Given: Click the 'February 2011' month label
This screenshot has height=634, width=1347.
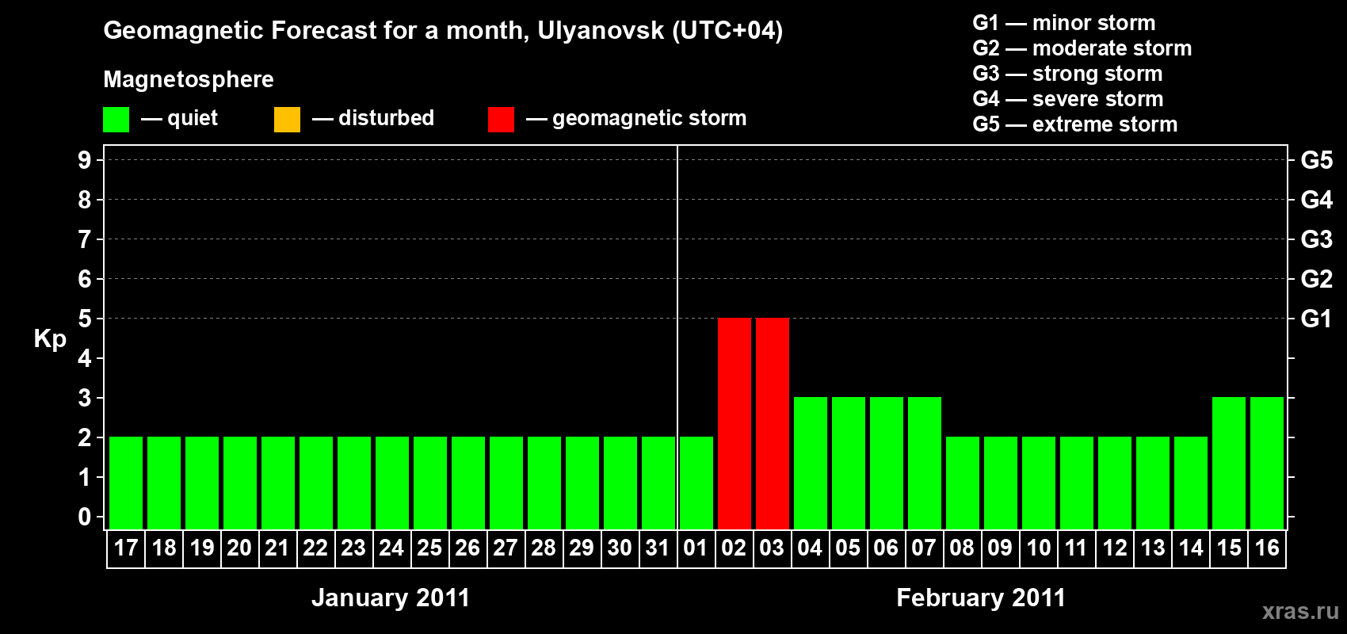Looking at the screenshot, I should click(981, 598).
